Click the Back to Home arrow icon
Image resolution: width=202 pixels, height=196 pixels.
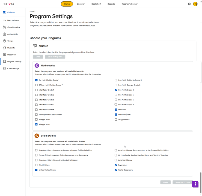pos(5,20)
